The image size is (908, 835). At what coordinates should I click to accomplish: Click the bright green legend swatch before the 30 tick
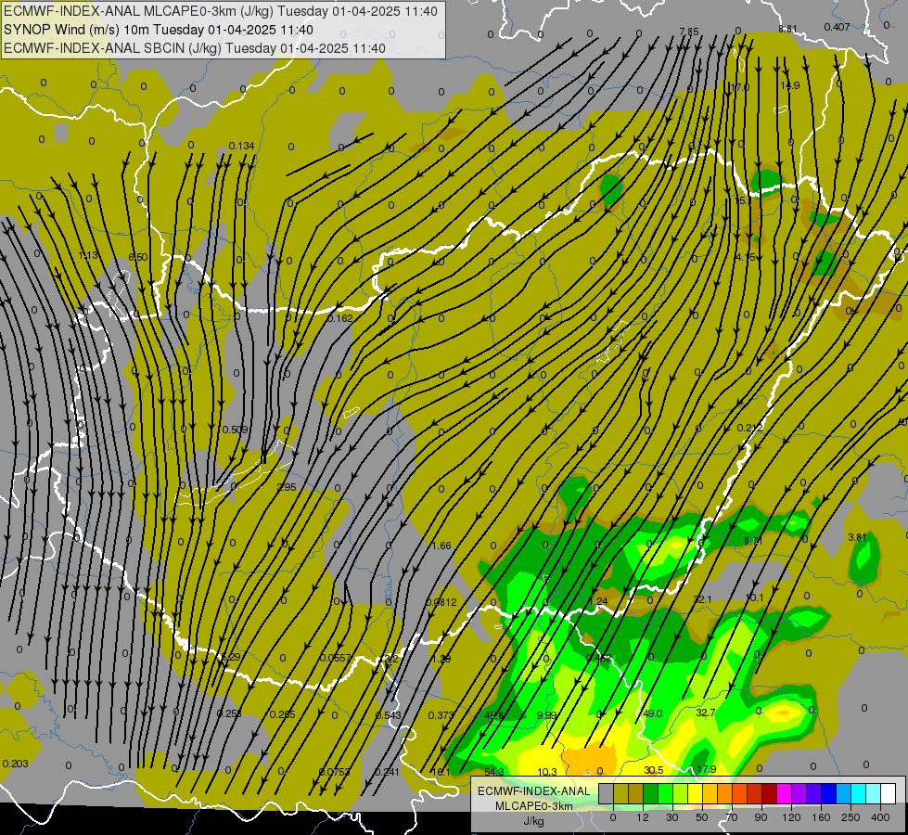665,793
